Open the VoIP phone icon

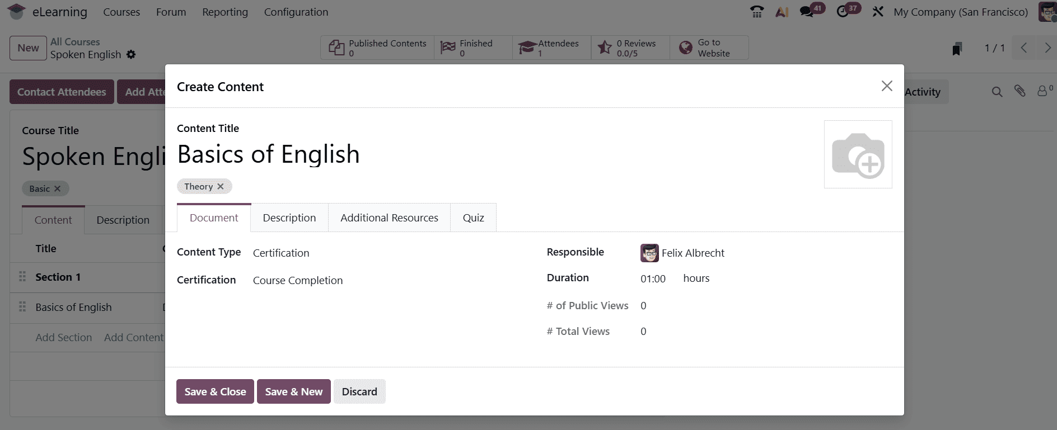click(x=757, y=12)
